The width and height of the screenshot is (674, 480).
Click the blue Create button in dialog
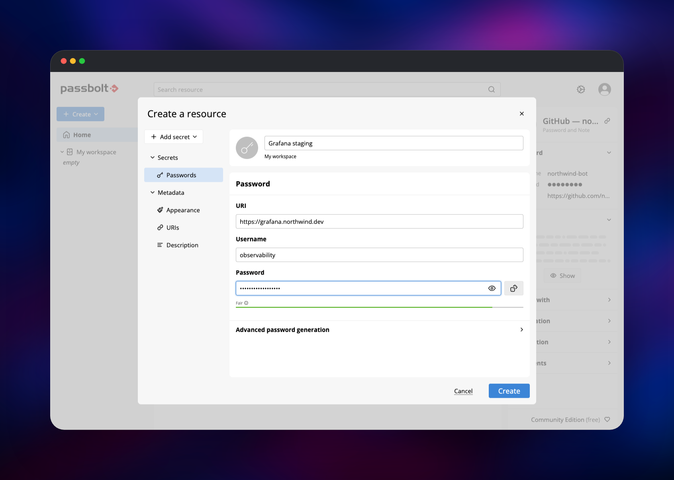pos(509,391)
